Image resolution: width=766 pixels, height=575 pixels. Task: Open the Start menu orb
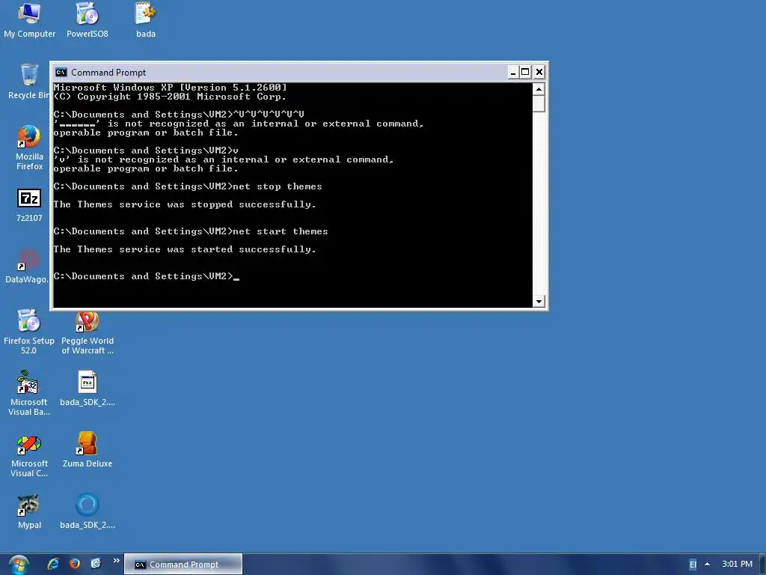coord(19,565)
